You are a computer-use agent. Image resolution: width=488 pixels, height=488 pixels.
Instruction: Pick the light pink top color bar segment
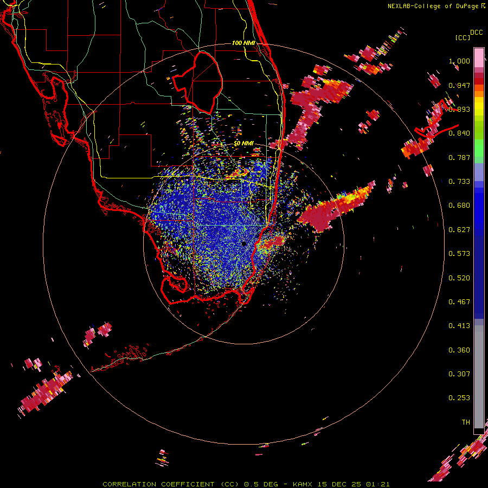(x=479, y=57)
